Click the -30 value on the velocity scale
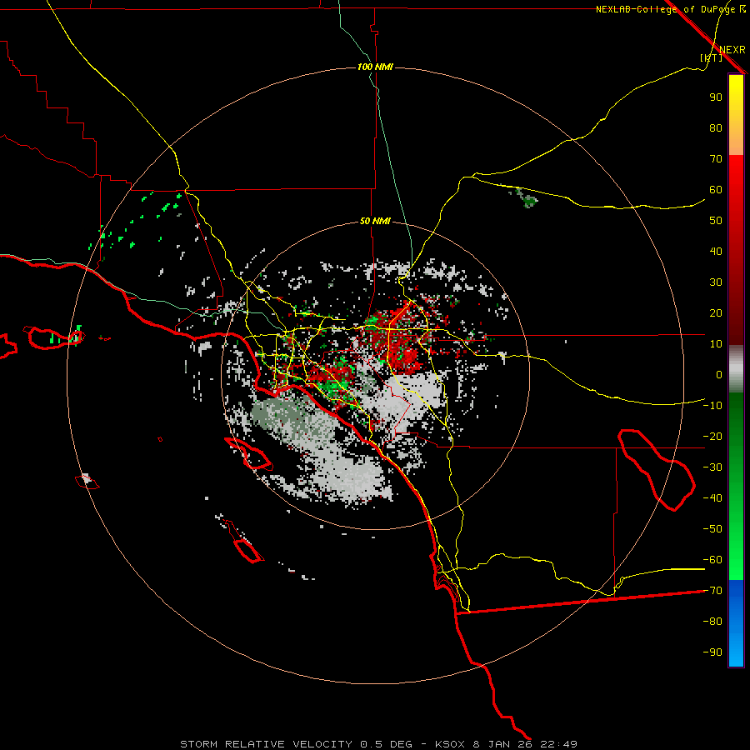The width and height of the screenshot is (750, 750). click(x=712, y=467)
